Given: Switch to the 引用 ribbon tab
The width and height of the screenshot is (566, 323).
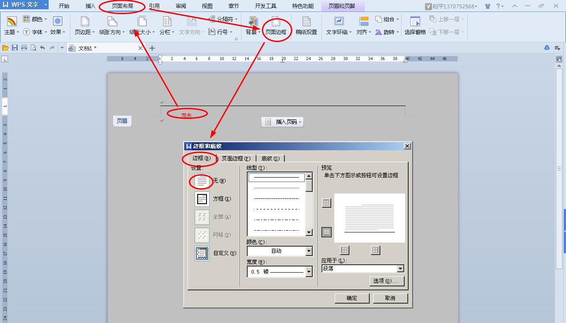Looking at the screenshot, I should [154, 6].
